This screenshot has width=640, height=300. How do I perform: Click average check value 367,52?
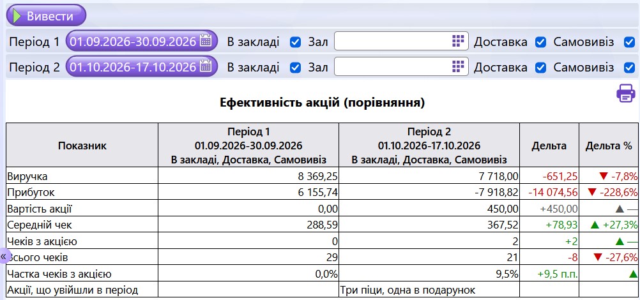pyautogui.click(x=504, y=225)
